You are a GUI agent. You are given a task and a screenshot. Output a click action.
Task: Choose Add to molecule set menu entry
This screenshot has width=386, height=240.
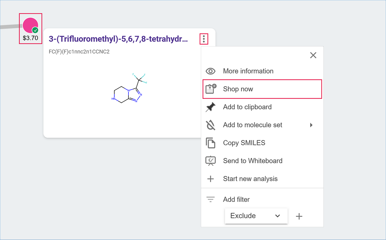(252, 125)
